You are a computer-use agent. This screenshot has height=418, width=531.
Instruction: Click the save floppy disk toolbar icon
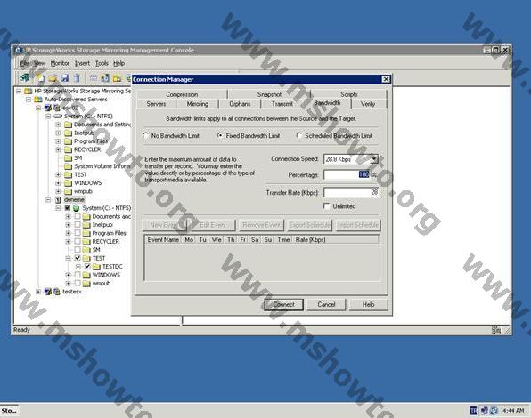pyautogui.click(x=65, y=78)
